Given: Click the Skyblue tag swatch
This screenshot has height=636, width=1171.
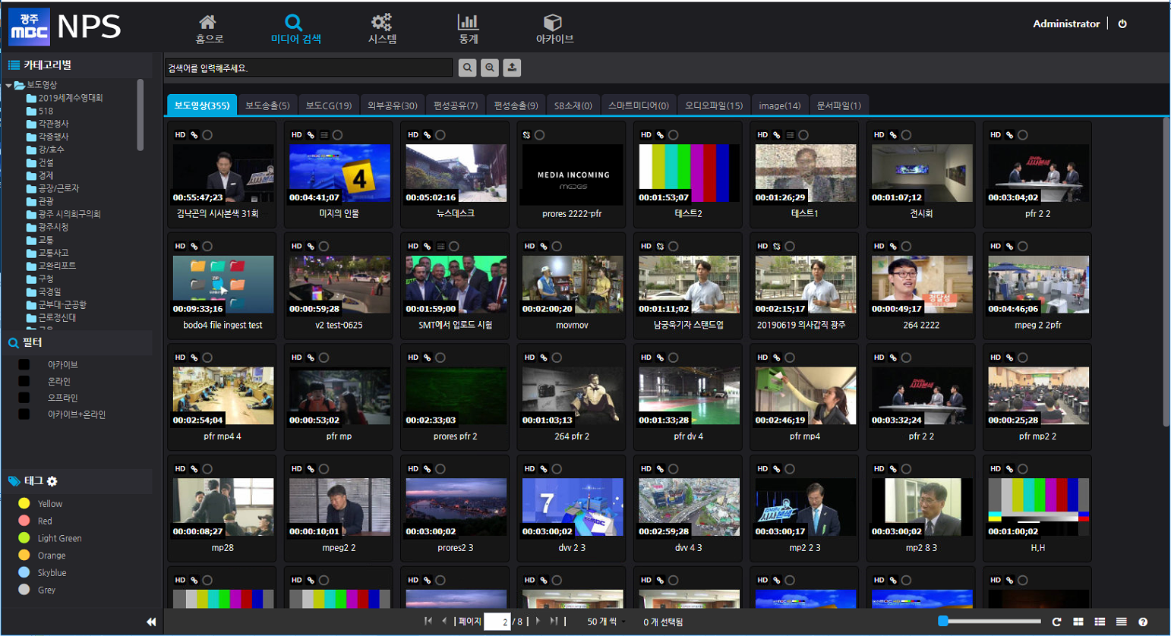Looking at the screenshot, I should pos(24,572).
